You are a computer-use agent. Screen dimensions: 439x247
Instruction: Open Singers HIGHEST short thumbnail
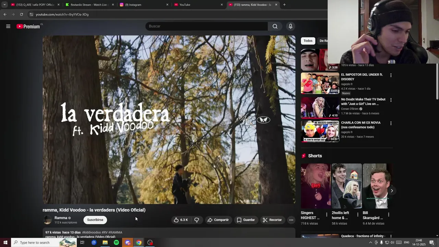point(316,186)
